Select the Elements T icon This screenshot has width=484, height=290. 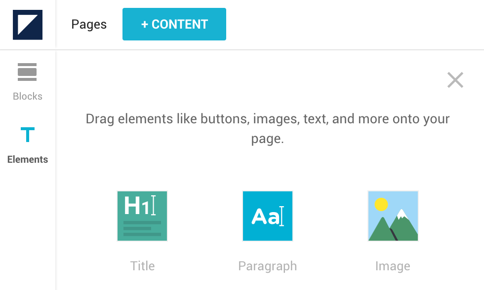point(28,134)
